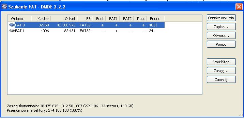Click cluster value 4096
This screenshot has width=244, height=130.
[45, 31]
